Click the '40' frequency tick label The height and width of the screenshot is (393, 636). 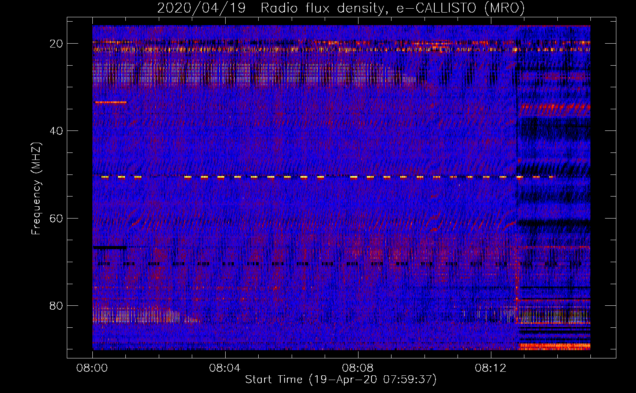click(x=56, y=131)
